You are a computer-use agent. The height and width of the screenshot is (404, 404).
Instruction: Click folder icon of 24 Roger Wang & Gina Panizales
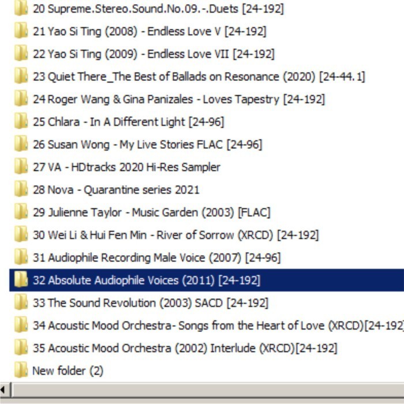pyautogui.click(x=21, y=99)
